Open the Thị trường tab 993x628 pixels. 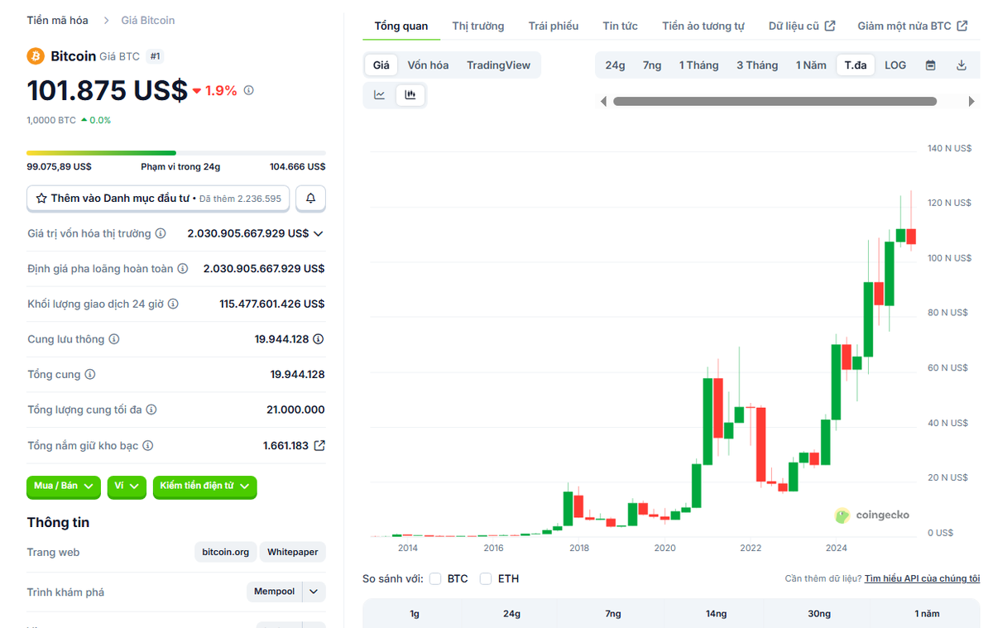pyautogui.click(x=478, y=26)
